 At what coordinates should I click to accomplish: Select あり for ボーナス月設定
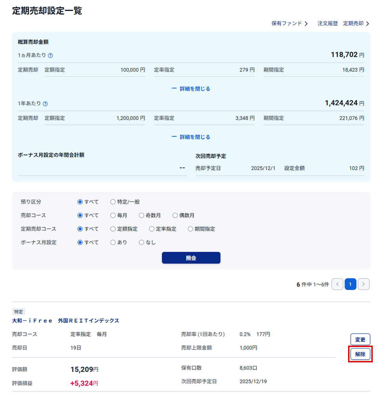(x=113, y=242)
